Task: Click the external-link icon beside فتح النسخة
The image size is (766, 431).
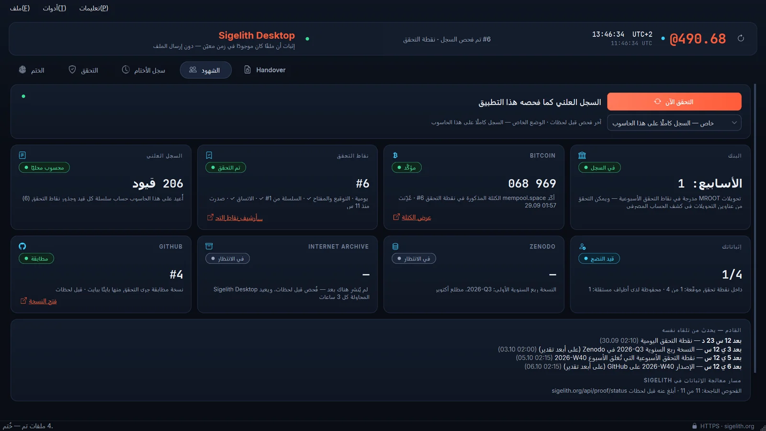Action: click(x=23, y=301)
